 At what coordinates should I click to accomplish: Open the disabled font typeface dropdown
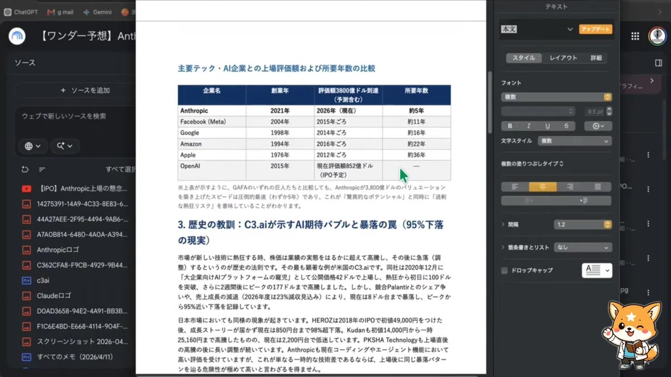coord(538,111)
